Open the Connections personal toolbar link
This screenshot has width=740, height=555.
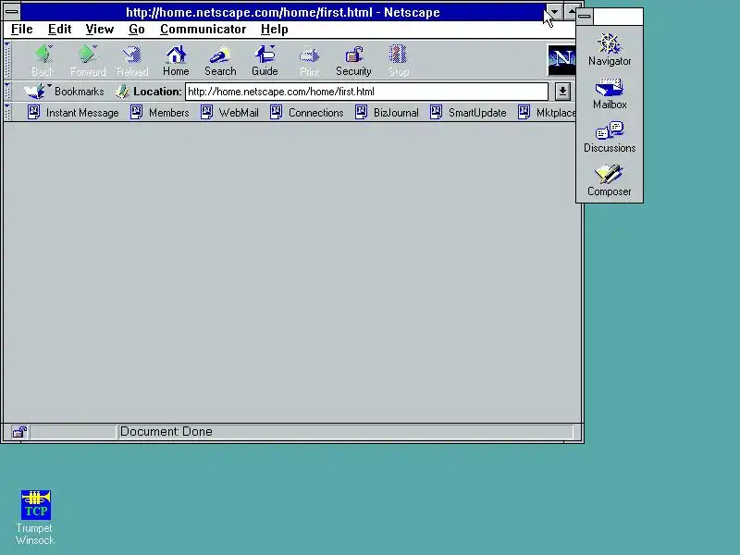tap(307, 112)
